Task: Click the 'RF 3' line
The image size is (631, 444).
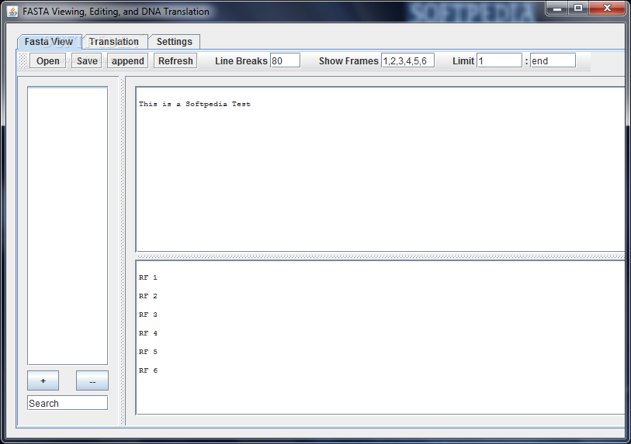Action: coord(148,315)
